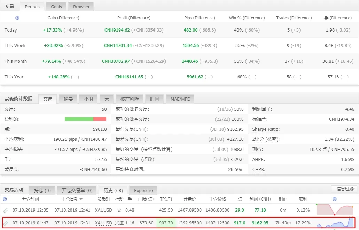Click the GHPR term link
The image size is (359, 230).
pos(259,170)
